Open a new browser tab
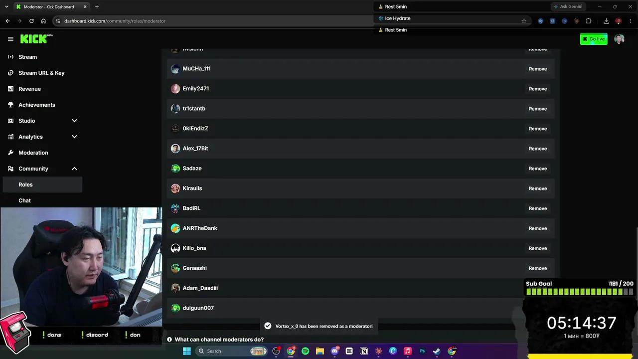The height and width of the screenshot is (359, 638). point(97,6)
